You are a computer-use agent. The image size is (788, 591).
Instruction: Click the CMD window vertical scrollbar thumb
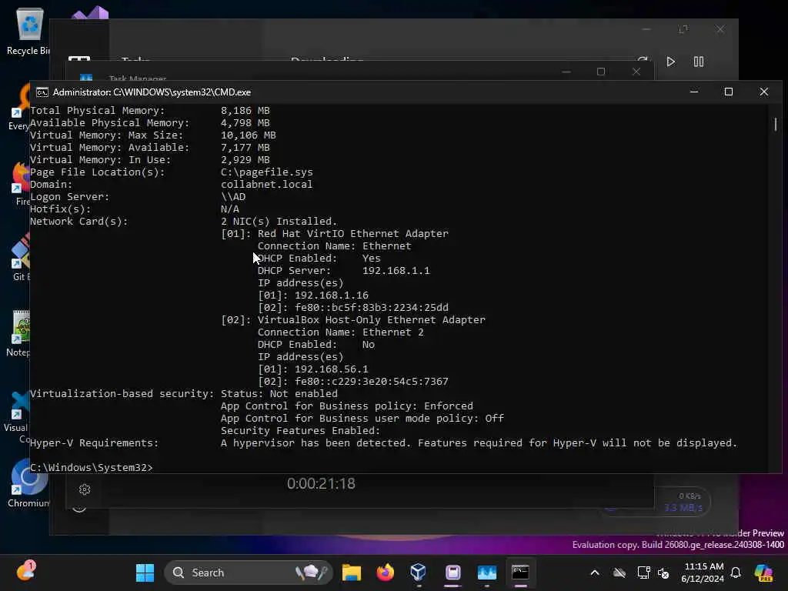[x=776, y=124]
